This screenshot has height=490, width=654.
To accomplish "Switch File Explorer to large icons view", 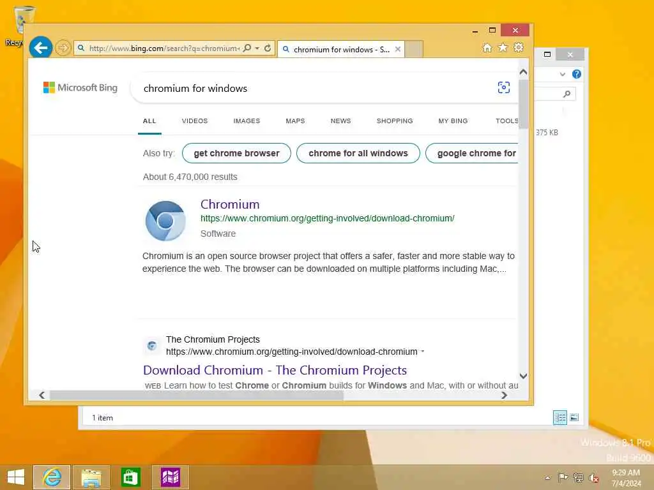I will [574, 417].
